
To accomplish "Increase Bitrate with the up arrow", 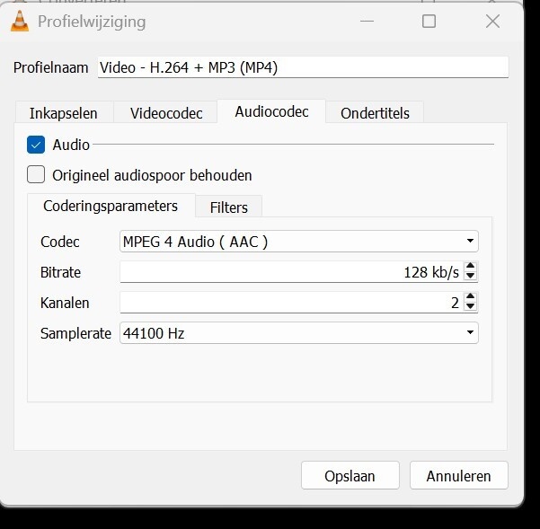I will point(471,267).
